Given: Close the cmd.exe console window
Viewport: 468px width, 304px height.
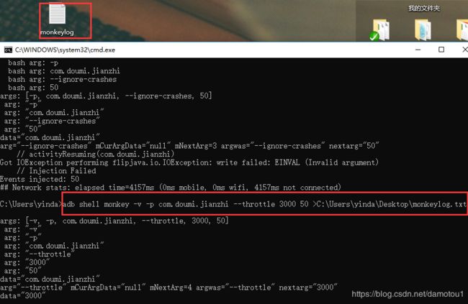Looking at the screenshot, I should [x=464, y=50].
